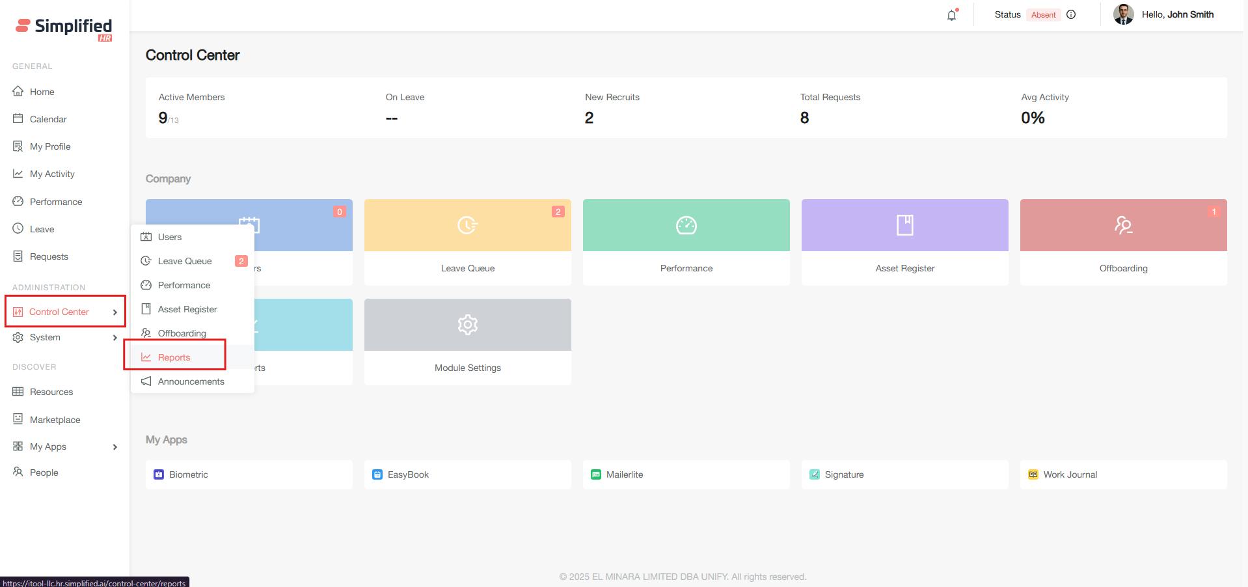Open Module Settings gear icon tile
This screenshot has height=587, width=1248.
[x=467, y=325]
